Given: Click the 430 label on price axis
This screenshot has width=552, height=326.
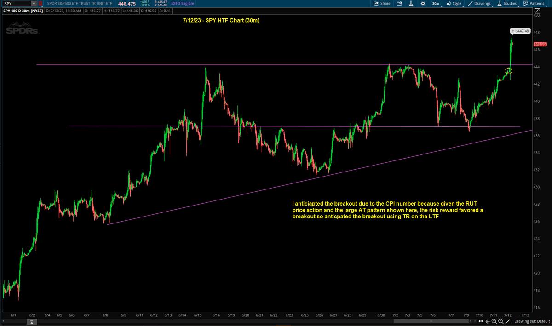Looking at the screenshot, I should [537, 187].
